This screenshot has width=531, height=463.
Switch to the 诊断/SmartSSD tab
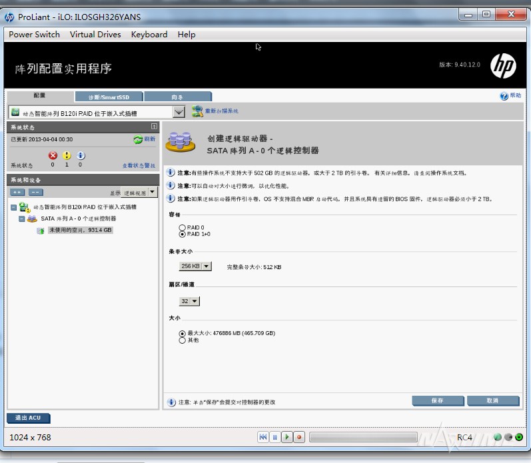(109, 97)
